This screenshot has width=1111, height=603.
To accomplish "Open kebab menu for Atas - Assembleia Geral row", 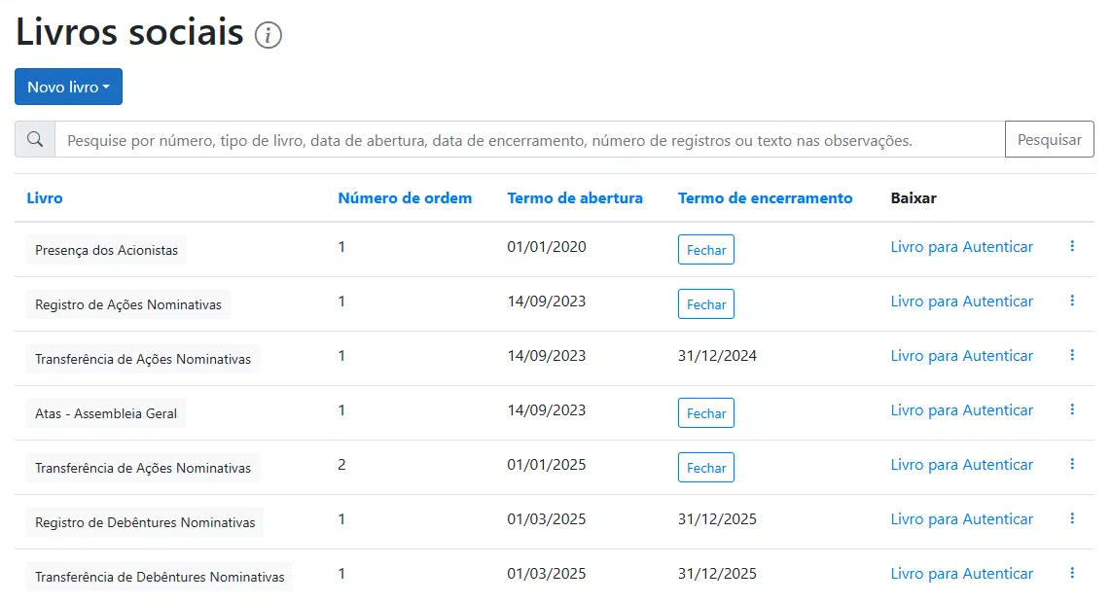I will coord(1072,409).
